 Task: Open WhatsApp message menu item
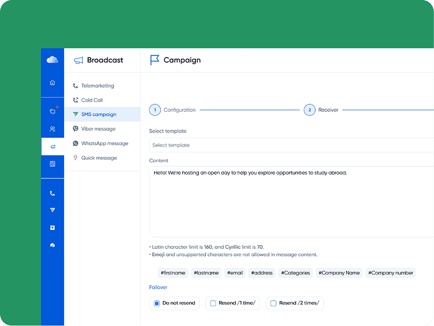[103, 143]
